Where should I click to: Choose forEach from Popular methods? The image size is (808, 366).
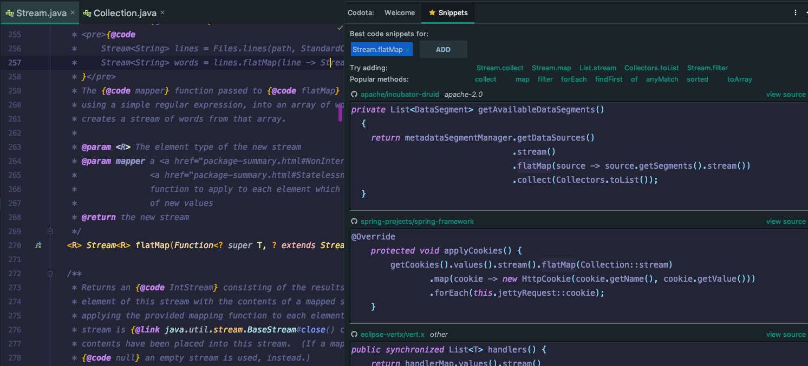[574, 79]
